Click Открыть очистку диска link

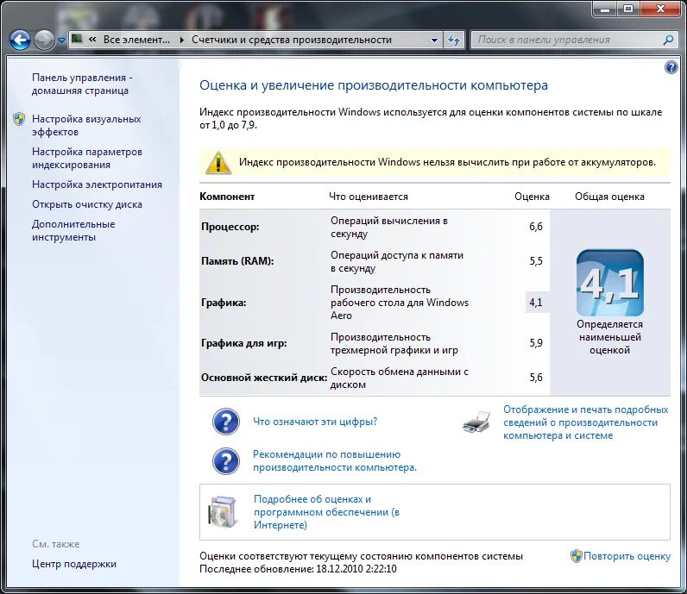click(x=87, y=204)
